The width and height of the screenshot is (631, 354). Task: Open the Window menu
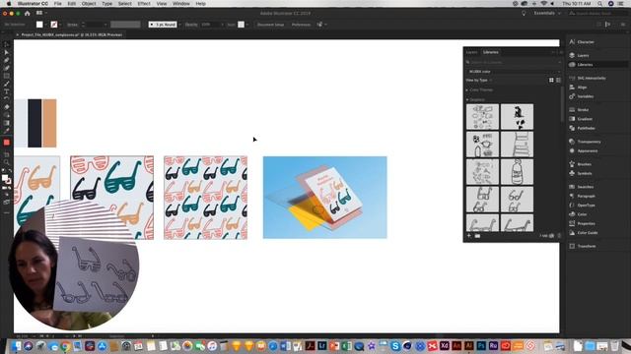point(181,4)
